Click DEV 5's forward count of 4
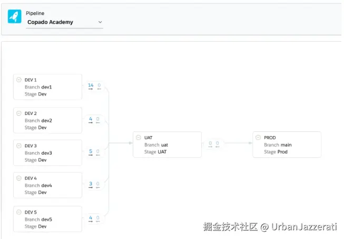 coord(91,217)
